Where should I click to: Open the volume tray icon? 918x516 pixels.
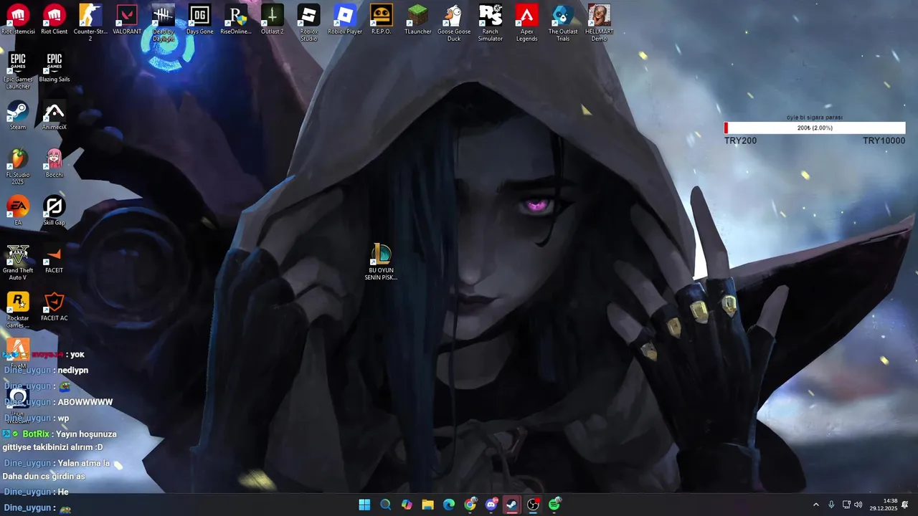pyautogui.click(x=858, y=505)
